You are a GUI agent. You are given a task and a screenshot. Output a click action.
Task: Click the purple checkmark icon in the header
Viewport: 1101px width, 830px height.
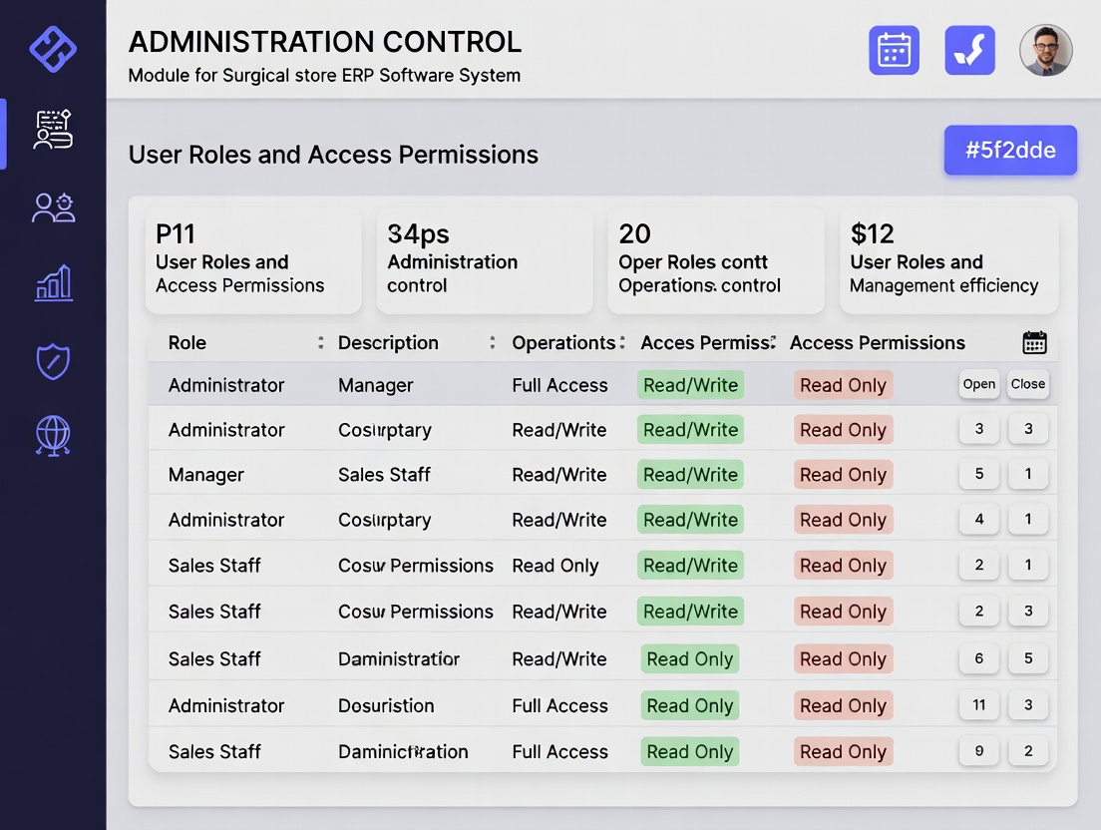click(x=969, y=50)
